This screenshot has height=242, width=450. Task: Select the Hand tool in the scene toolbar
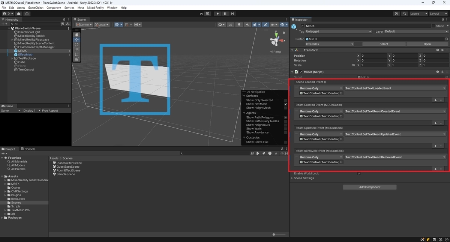[x=76, y=35]
